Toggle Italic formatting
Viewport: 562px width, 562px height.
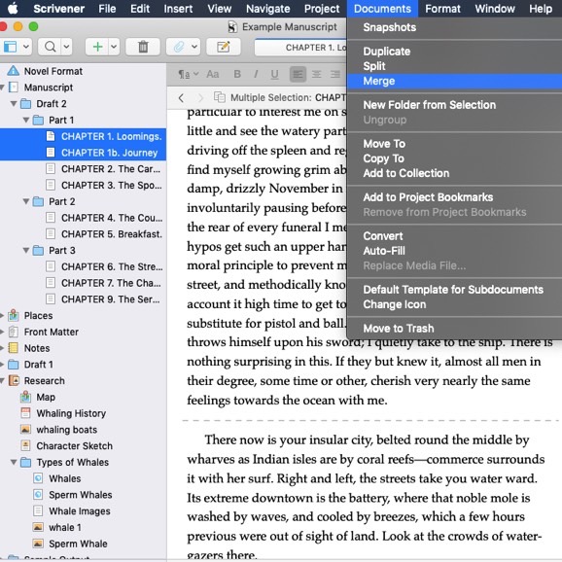point(256,74)
